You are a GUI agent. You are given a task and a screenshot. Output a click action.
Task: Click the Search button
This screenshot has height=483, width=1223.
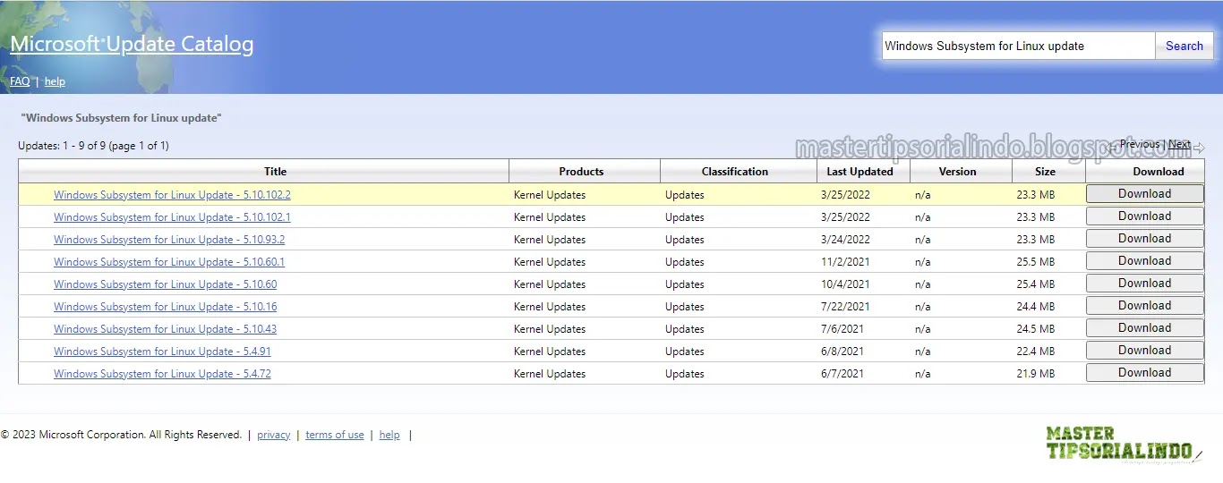pos(1184,46)
